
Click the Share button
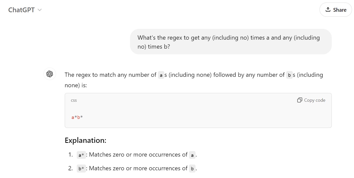335,10
